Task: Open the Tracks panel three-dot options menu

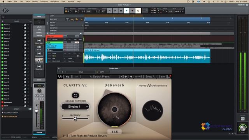Action: pos(30,21)
